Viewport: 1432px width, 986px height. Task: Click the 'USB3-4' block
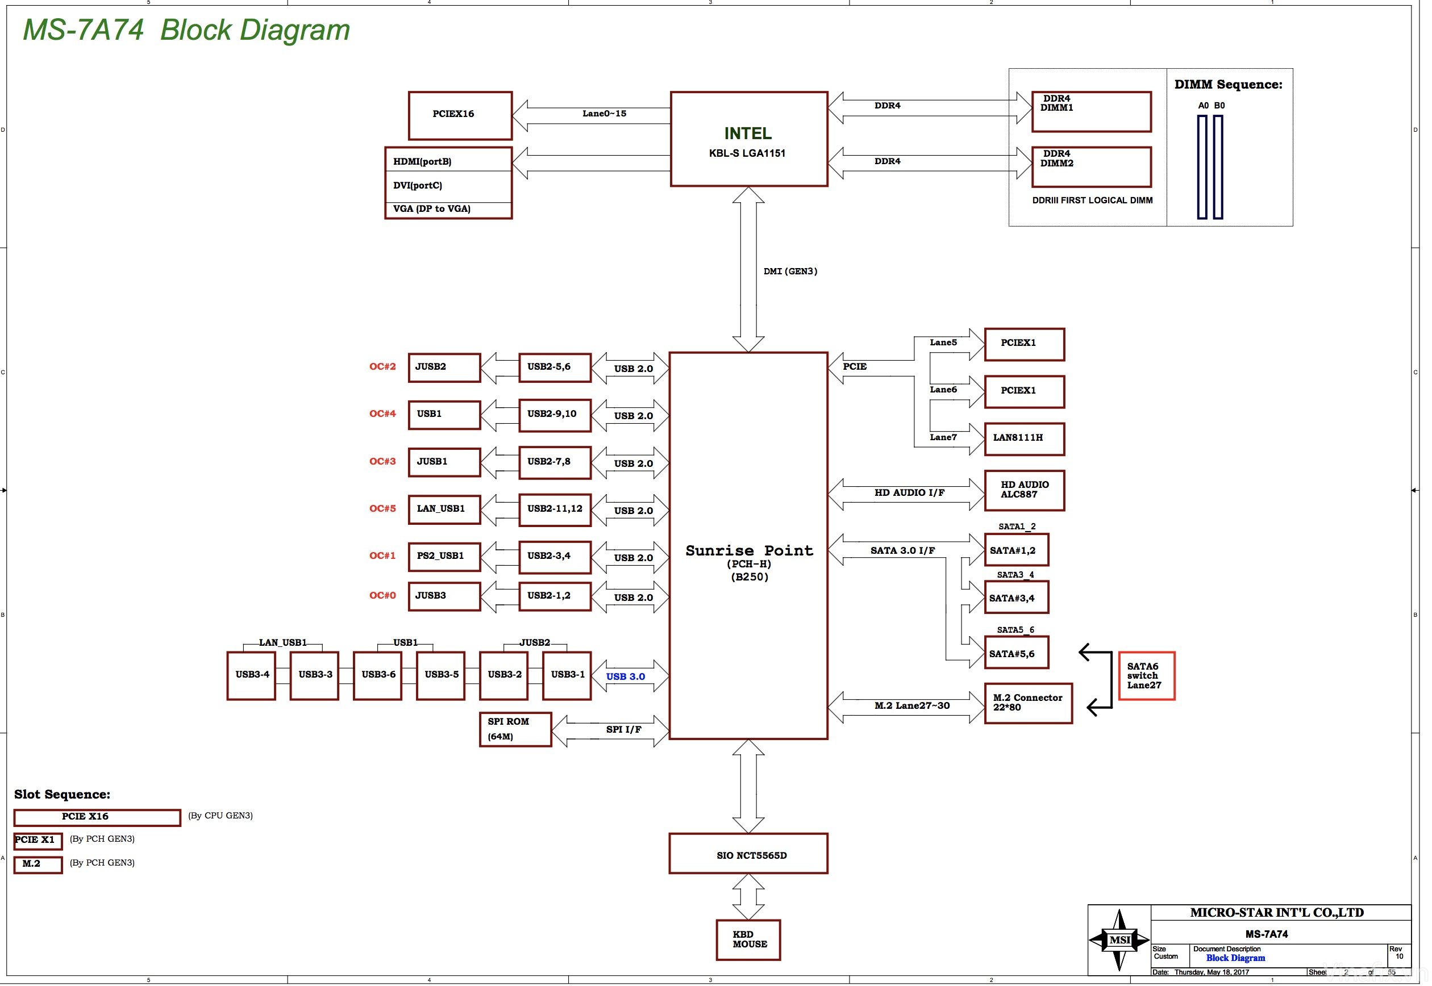click(251, 676)
